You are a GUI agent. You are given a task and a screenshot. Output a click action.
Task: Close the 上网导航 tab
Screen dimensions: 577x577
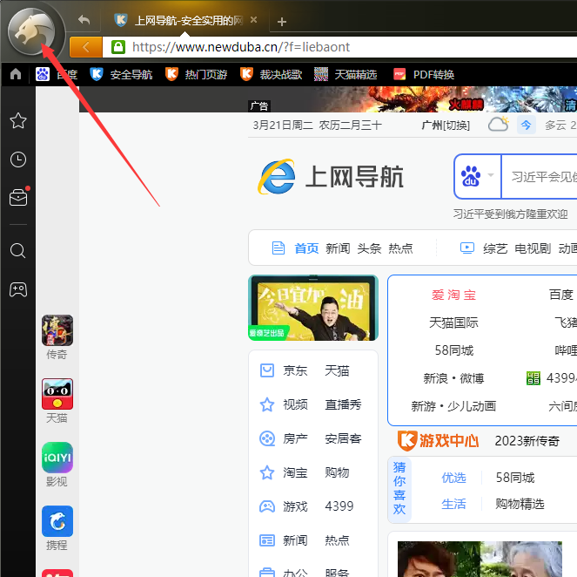pyautogui.click(x=253, y=20)
